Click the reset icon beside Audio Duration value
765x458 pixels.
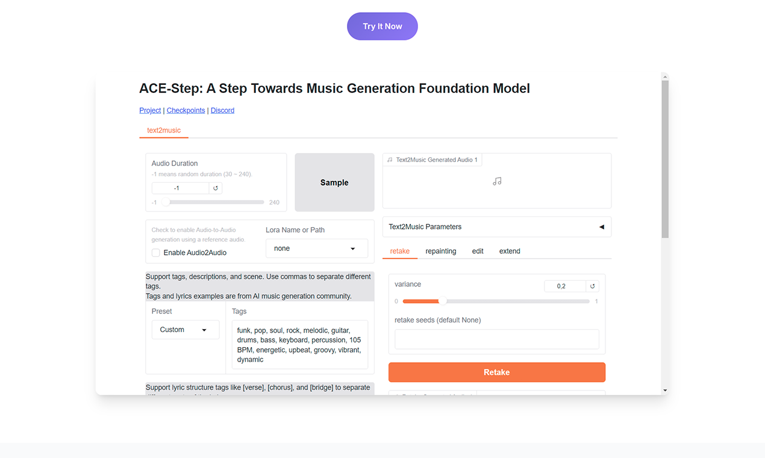(x=215, y=188)
